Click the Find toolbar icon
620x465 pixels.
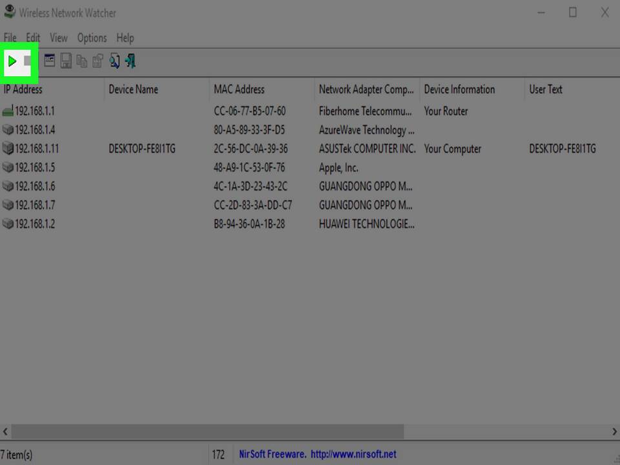114,61
